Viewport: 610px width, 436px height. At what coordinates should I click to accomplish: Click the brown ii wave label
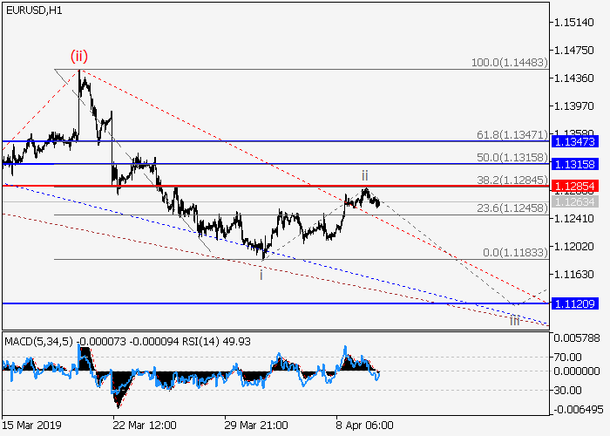point(367,175)
